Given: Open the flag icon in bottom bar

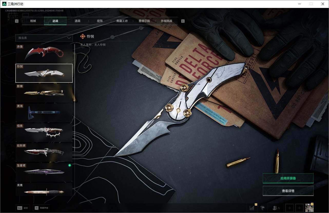Looking at the screenshot, I should click(263, 208).
